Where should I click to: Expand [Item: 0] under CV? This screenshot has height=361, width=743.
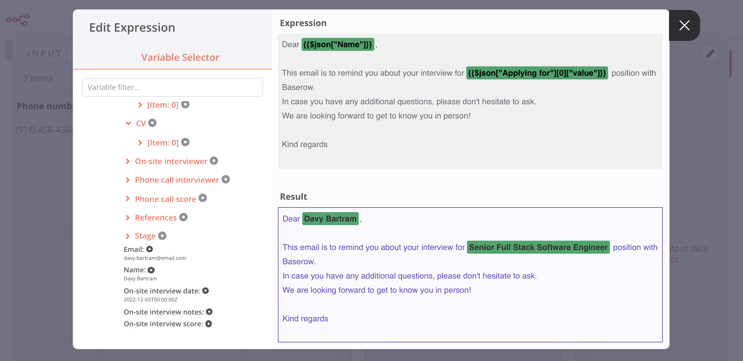coord(140,143)
